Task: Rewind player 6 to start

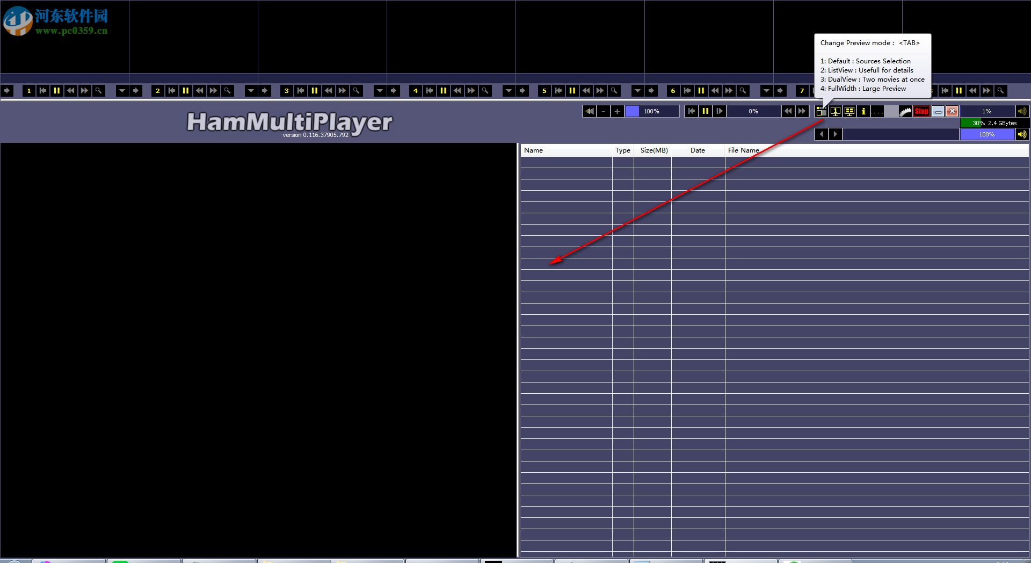Action: pos(687,91)
